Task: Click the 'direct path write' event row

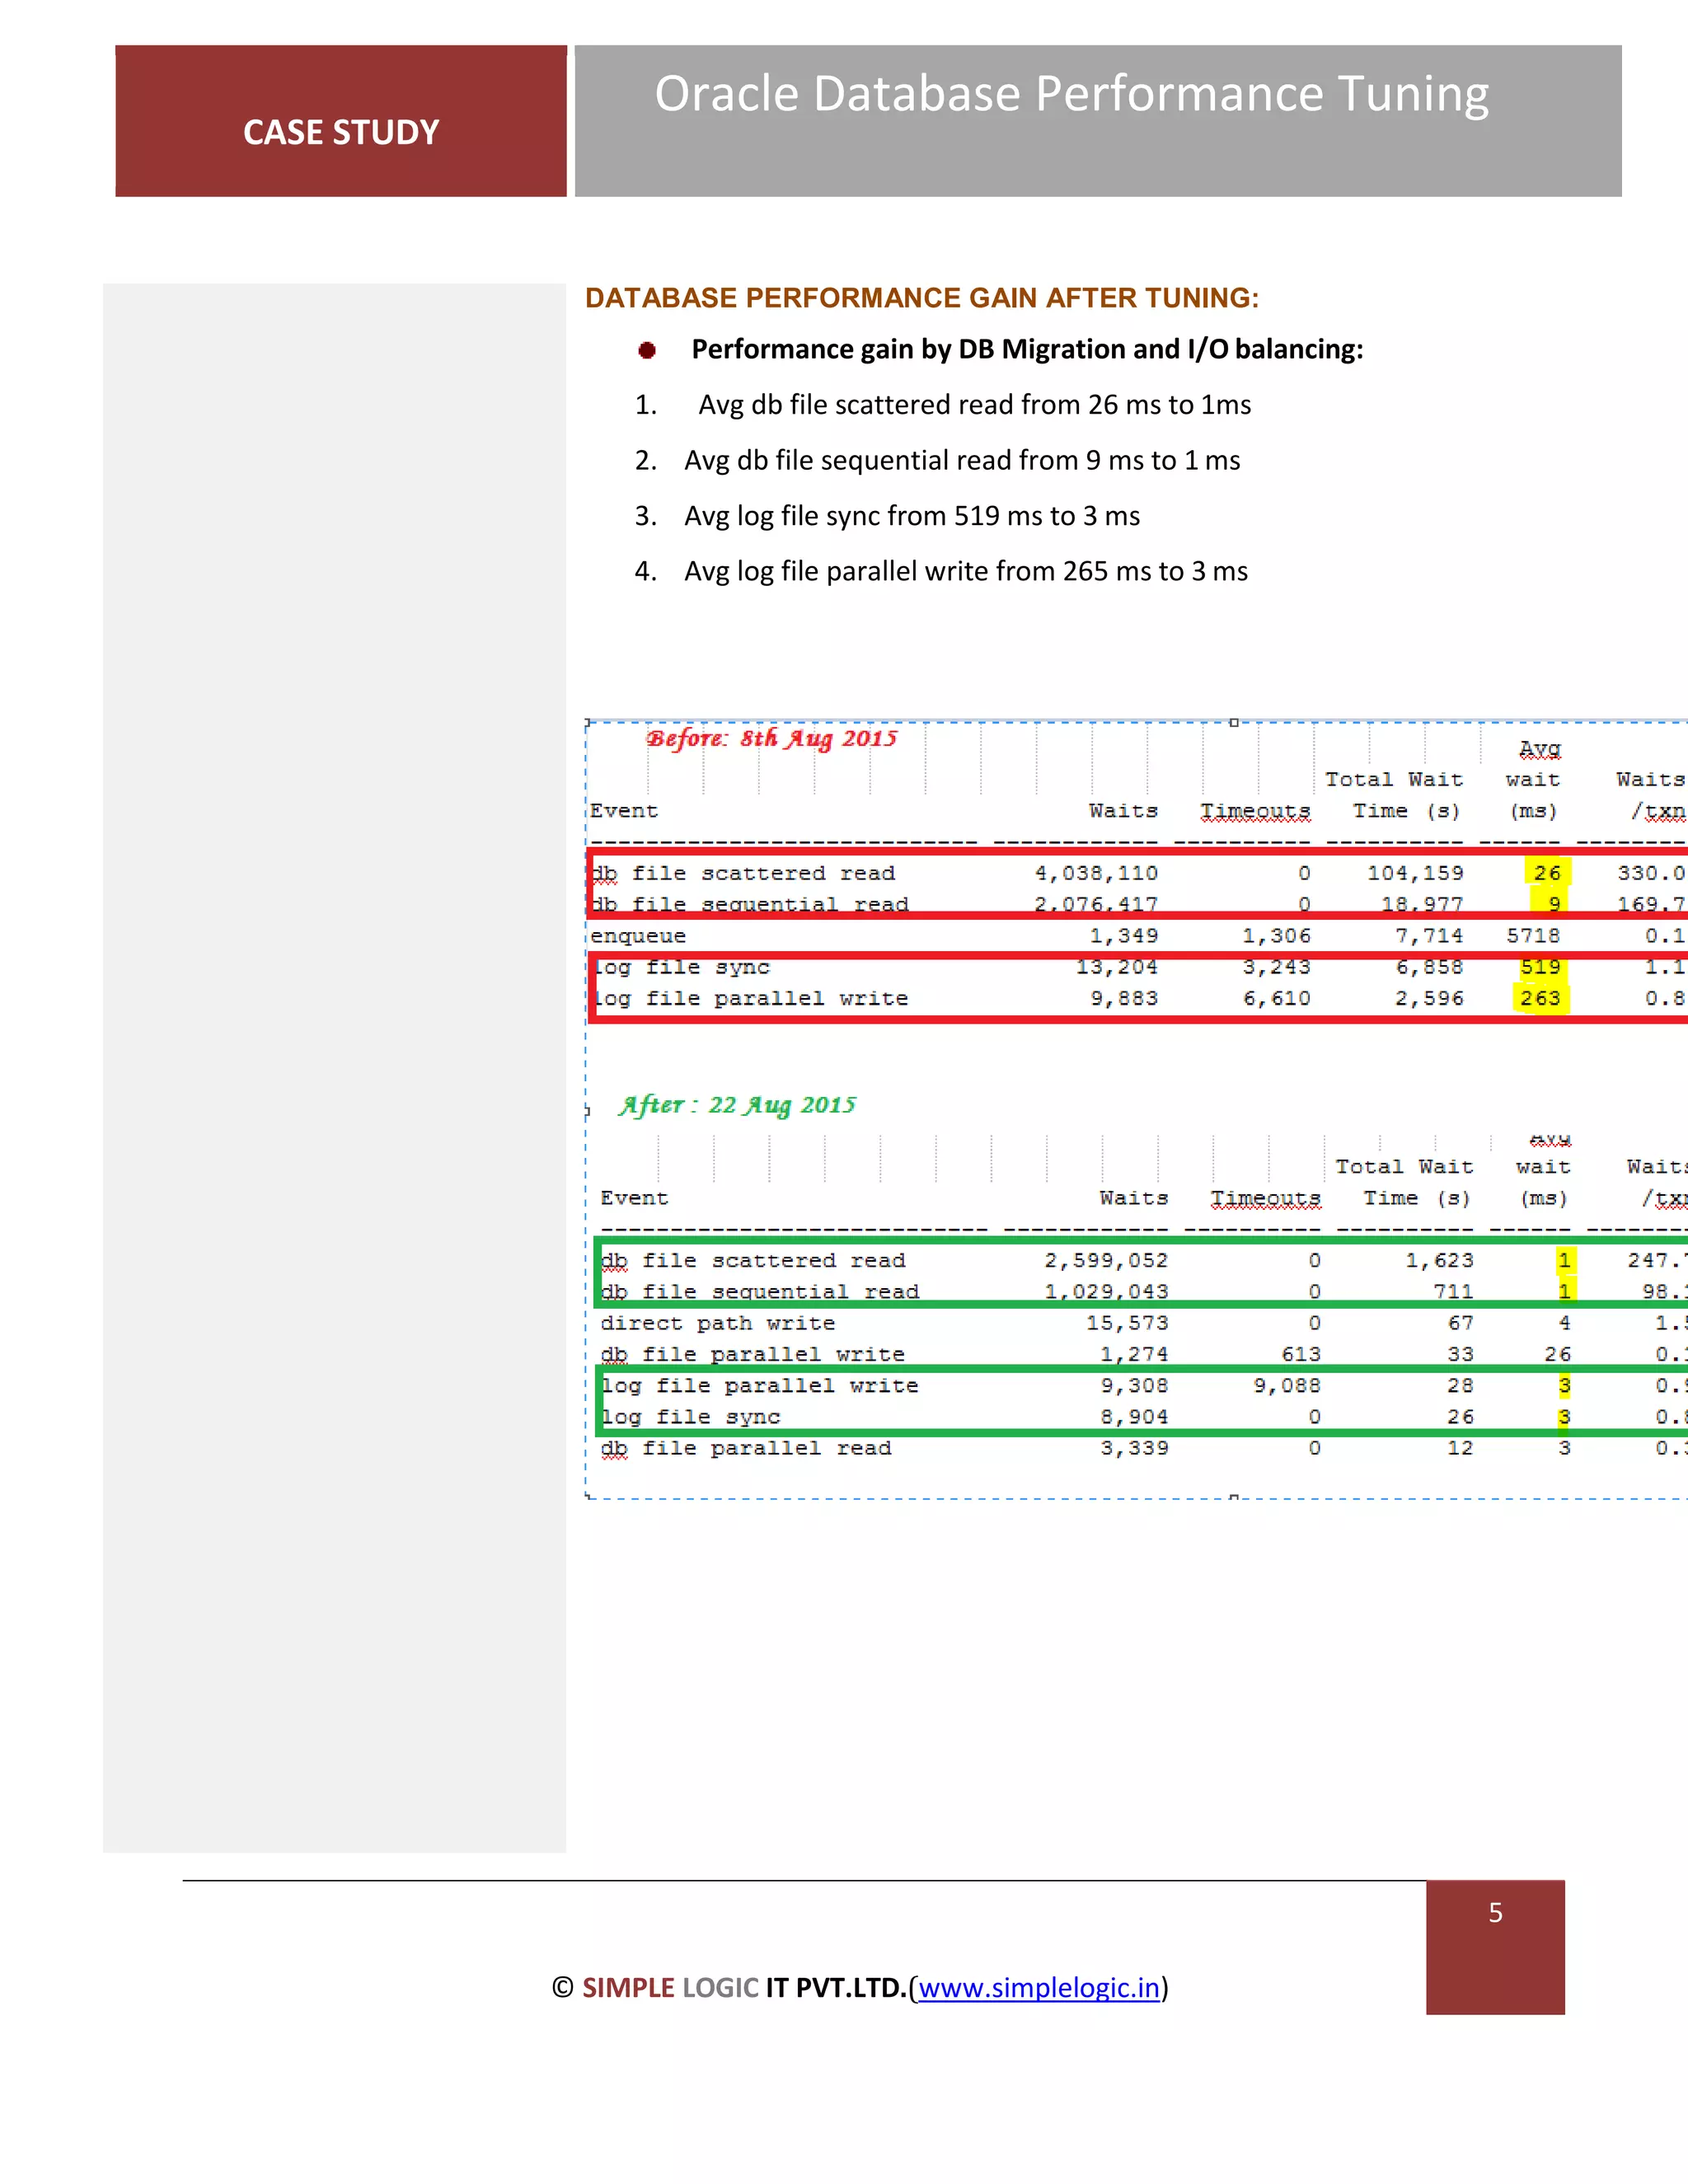Action: 1142,1323
